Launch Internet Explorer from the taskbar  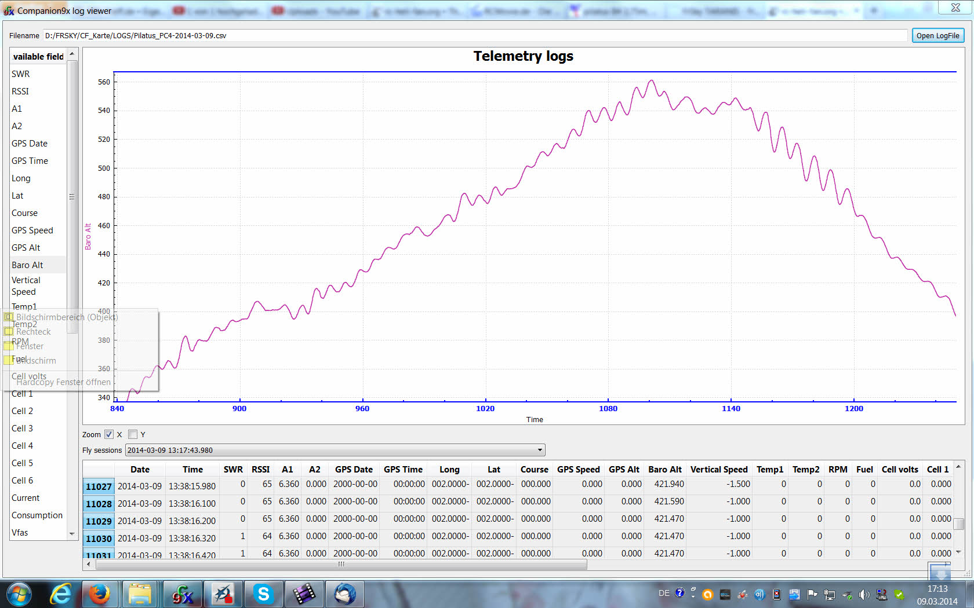click(61, 594)
